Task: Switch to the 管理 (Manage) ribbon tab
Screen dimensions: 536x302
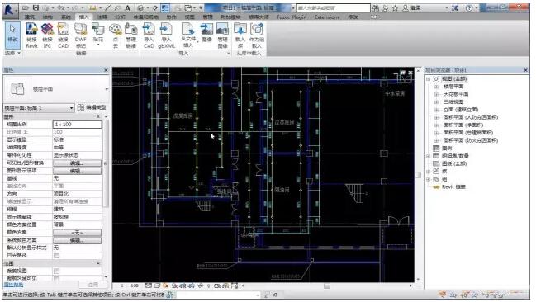Action: 208,17
